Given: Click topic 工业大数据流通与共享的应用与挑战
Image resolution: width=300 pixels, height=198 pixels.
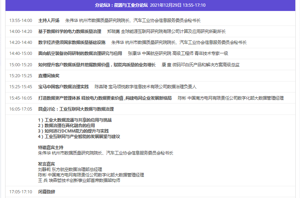Looking at the screenshot, I should tap(75, 120).
